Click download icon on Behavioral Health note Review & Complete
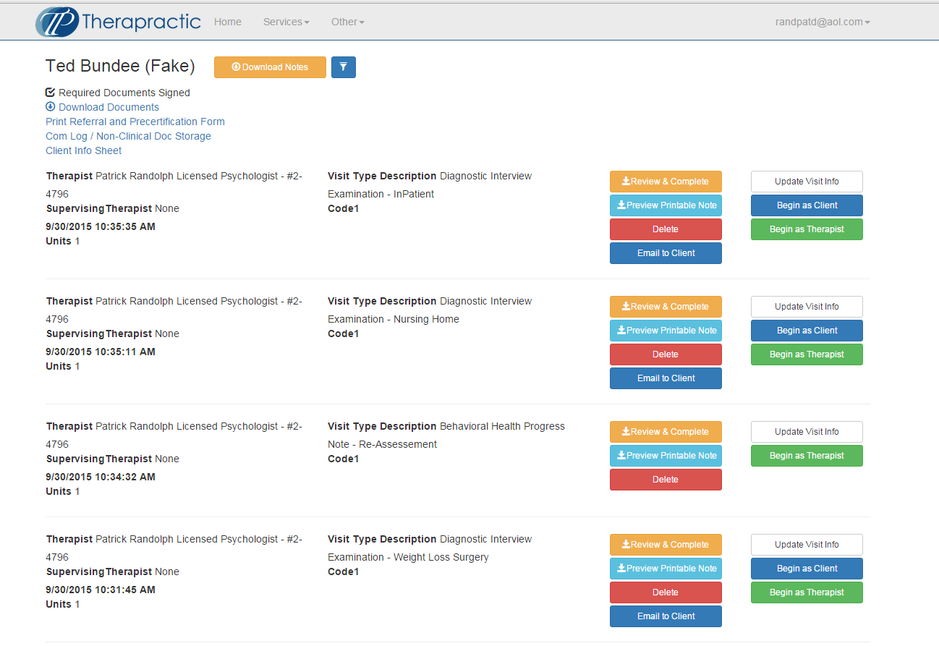Image resolution: width=939 pixels, height=646 pixels. point(627,431)
